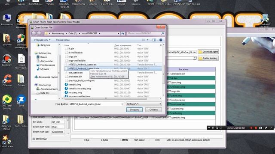
Task: Open Bandicam recorder bar dropdown arrow
Action: [209, 128]
